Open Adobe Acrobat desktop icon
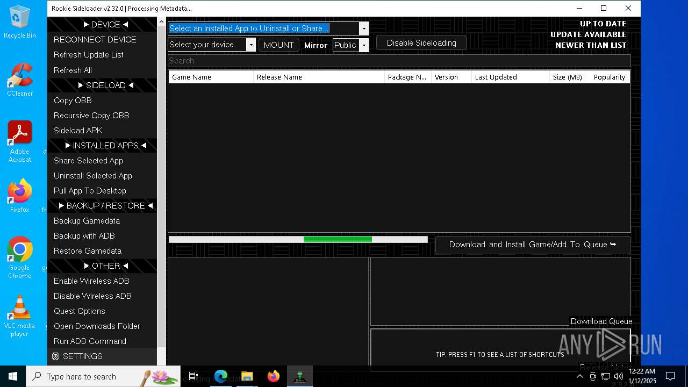The height and width of the screenshot is (387, 688). pos(20,142)
